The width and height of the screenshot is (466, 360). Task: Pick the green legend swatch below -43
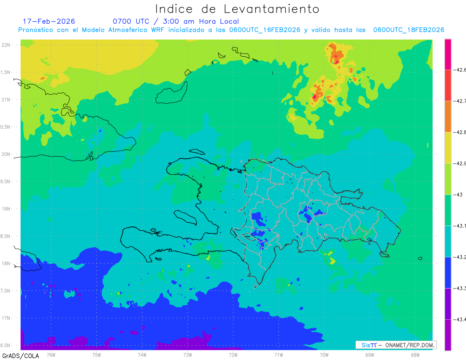pos(448,210)
